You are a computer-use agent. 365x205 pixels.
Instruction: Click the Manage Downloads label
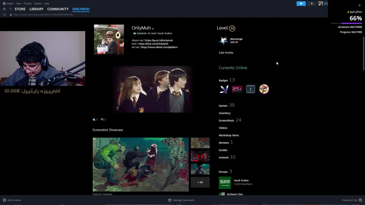[184, 200]
